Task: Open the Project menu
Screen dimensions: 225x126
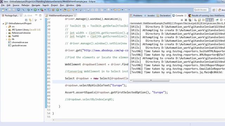Action: click(54, 5)
